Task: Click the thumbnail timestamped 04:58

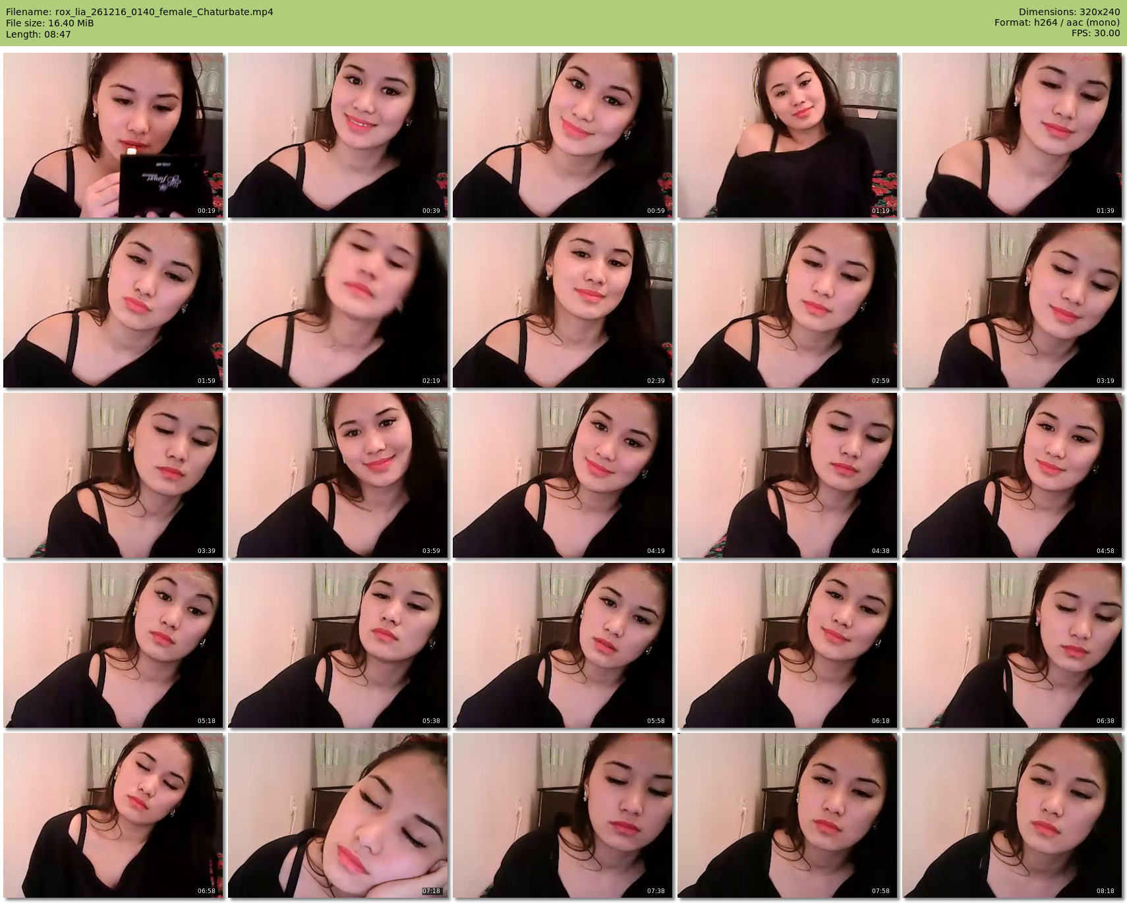Action: [1012, 475]
